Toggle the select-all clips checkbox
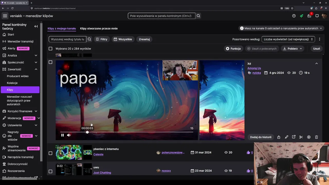The height and width of the screenshot is (185, 329). pos(50,49)
